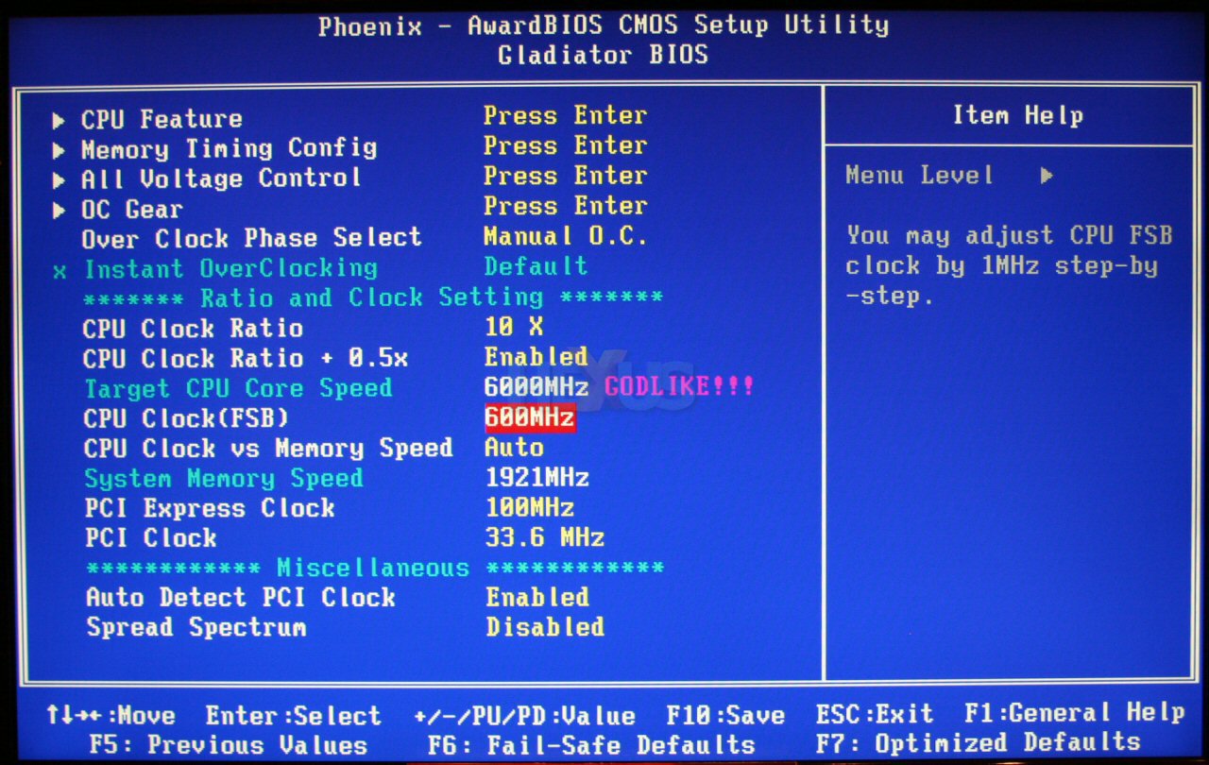Select the PCI Clock label
Viewport: 1209px width, 765px height.
(151, 539)
